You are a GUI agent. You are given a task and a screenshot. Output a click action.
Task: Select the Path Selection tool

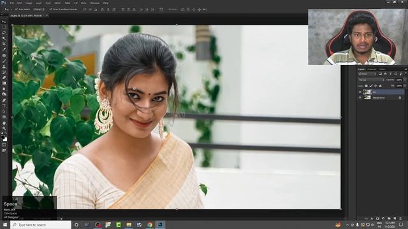4,111
